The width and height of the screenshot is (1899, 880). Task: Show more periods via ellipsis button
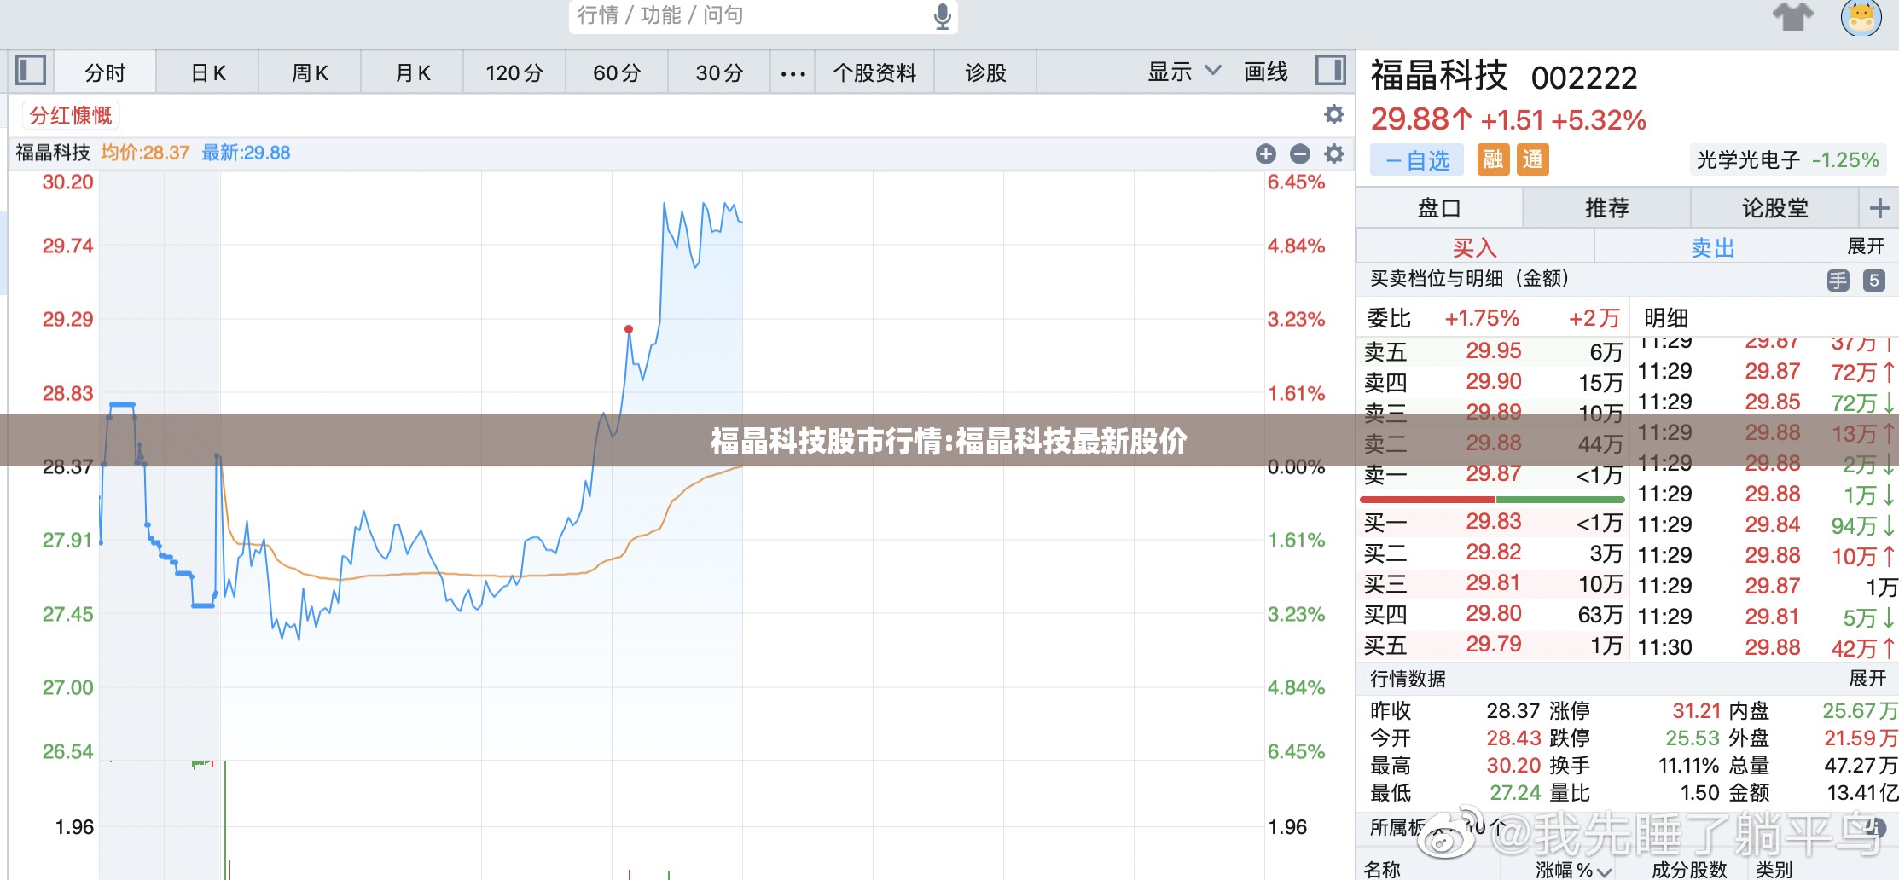click(x=793, y=73)
